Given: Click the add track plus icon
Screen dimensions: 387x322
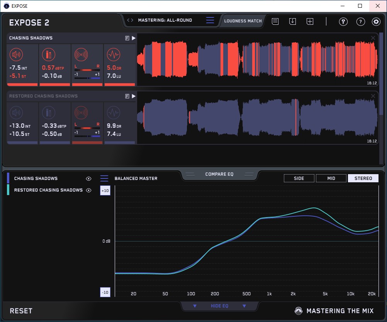Looking at the screenshot, I should (310, 22).
